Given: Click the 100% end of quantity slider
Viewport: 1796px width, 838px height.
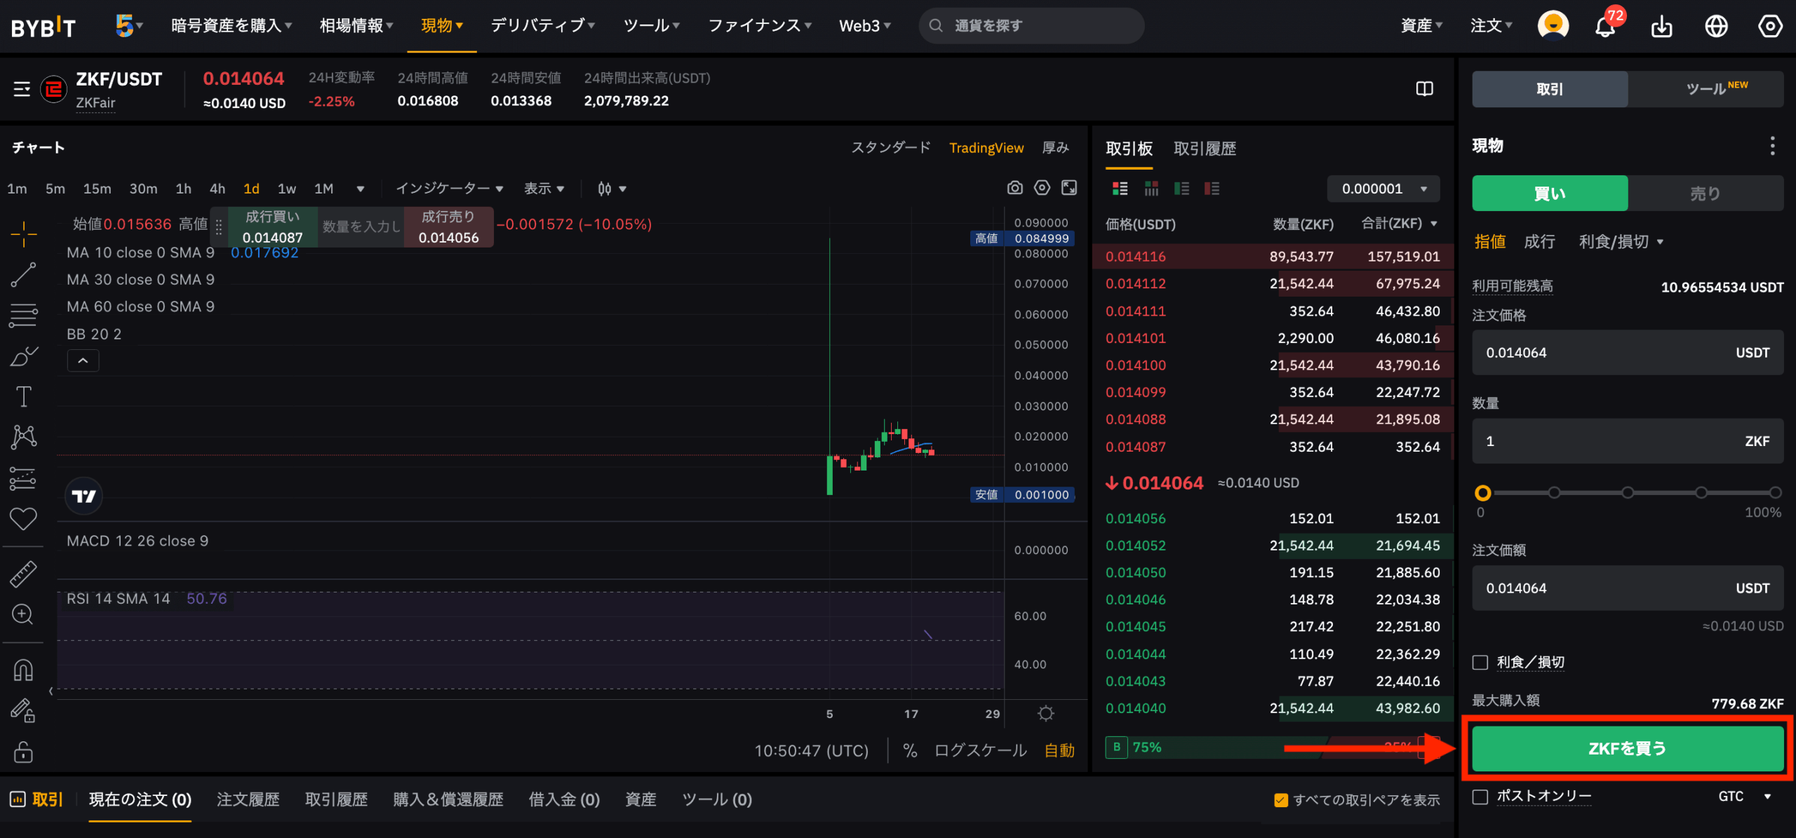Looking at the screenshot, I should coord(1775,492).
